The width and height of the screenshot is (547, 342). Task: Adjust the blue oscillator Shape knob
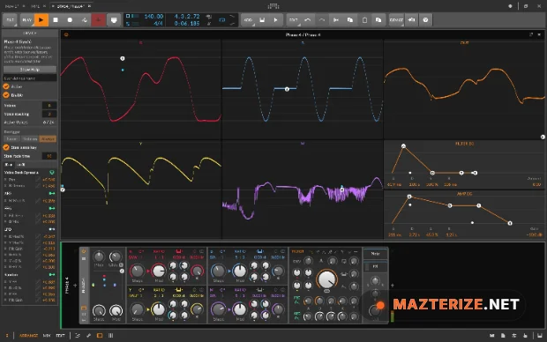[219, 271]
